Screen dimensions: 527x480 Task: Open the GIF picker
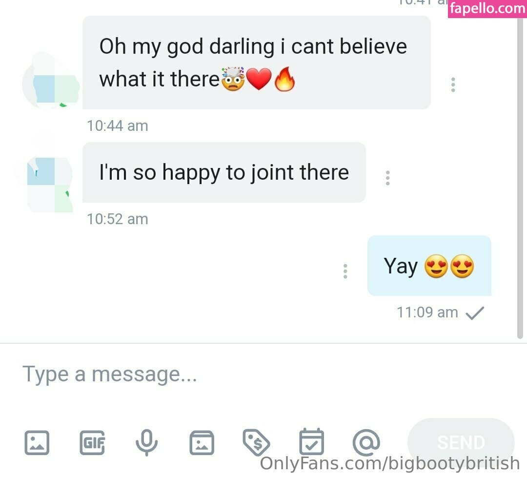pos(92,442)
